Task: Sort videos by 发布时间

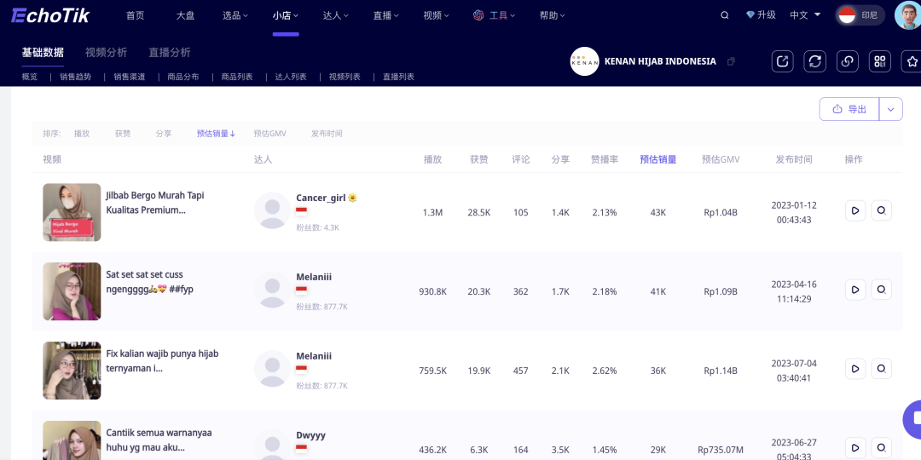Action: 327,133
